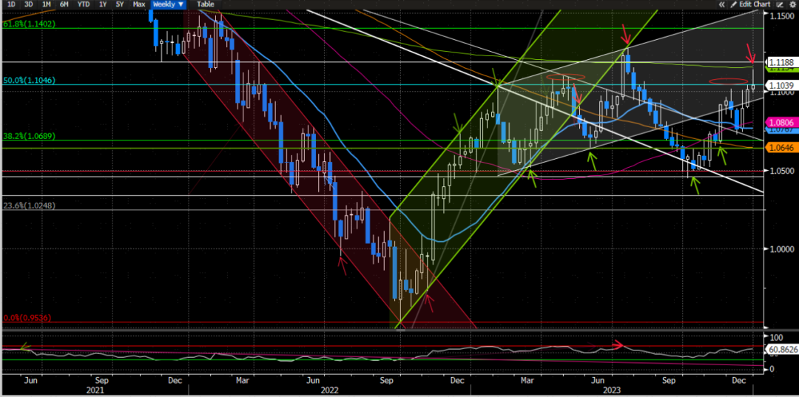Select the 1Y time range
The width and height of the screenshot is (799, 397).
(x=103, y=4)
